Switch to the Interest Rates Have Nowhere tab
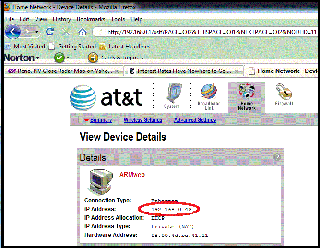 coord(184,71)
